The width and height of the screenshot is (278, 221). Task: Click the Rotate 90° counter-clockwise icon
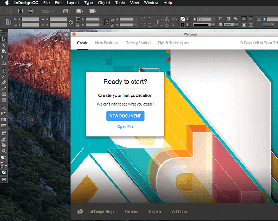(150, 19)
